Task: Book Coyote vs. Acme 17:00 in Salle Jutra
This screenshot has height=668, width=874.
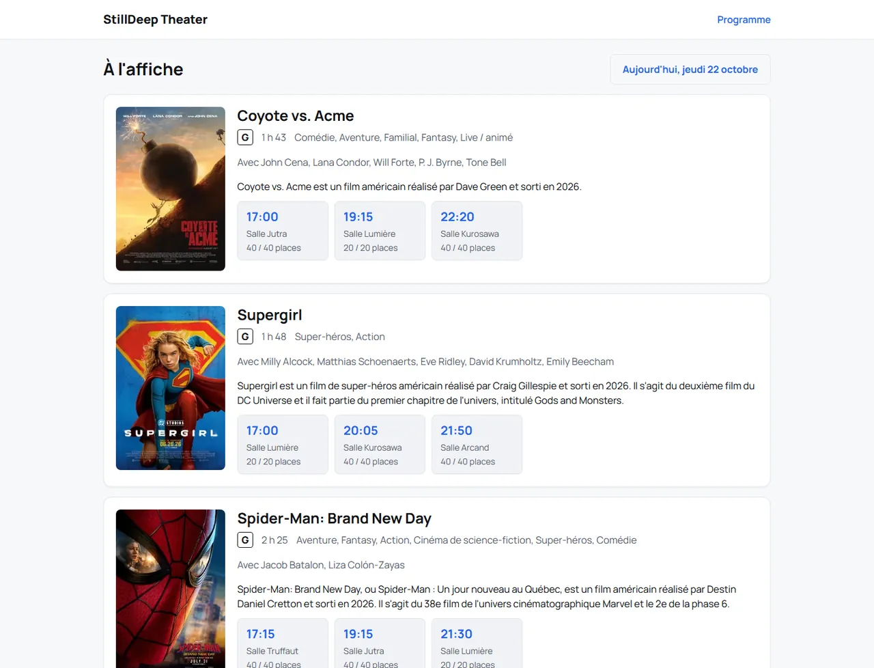Action: [283, 230]
